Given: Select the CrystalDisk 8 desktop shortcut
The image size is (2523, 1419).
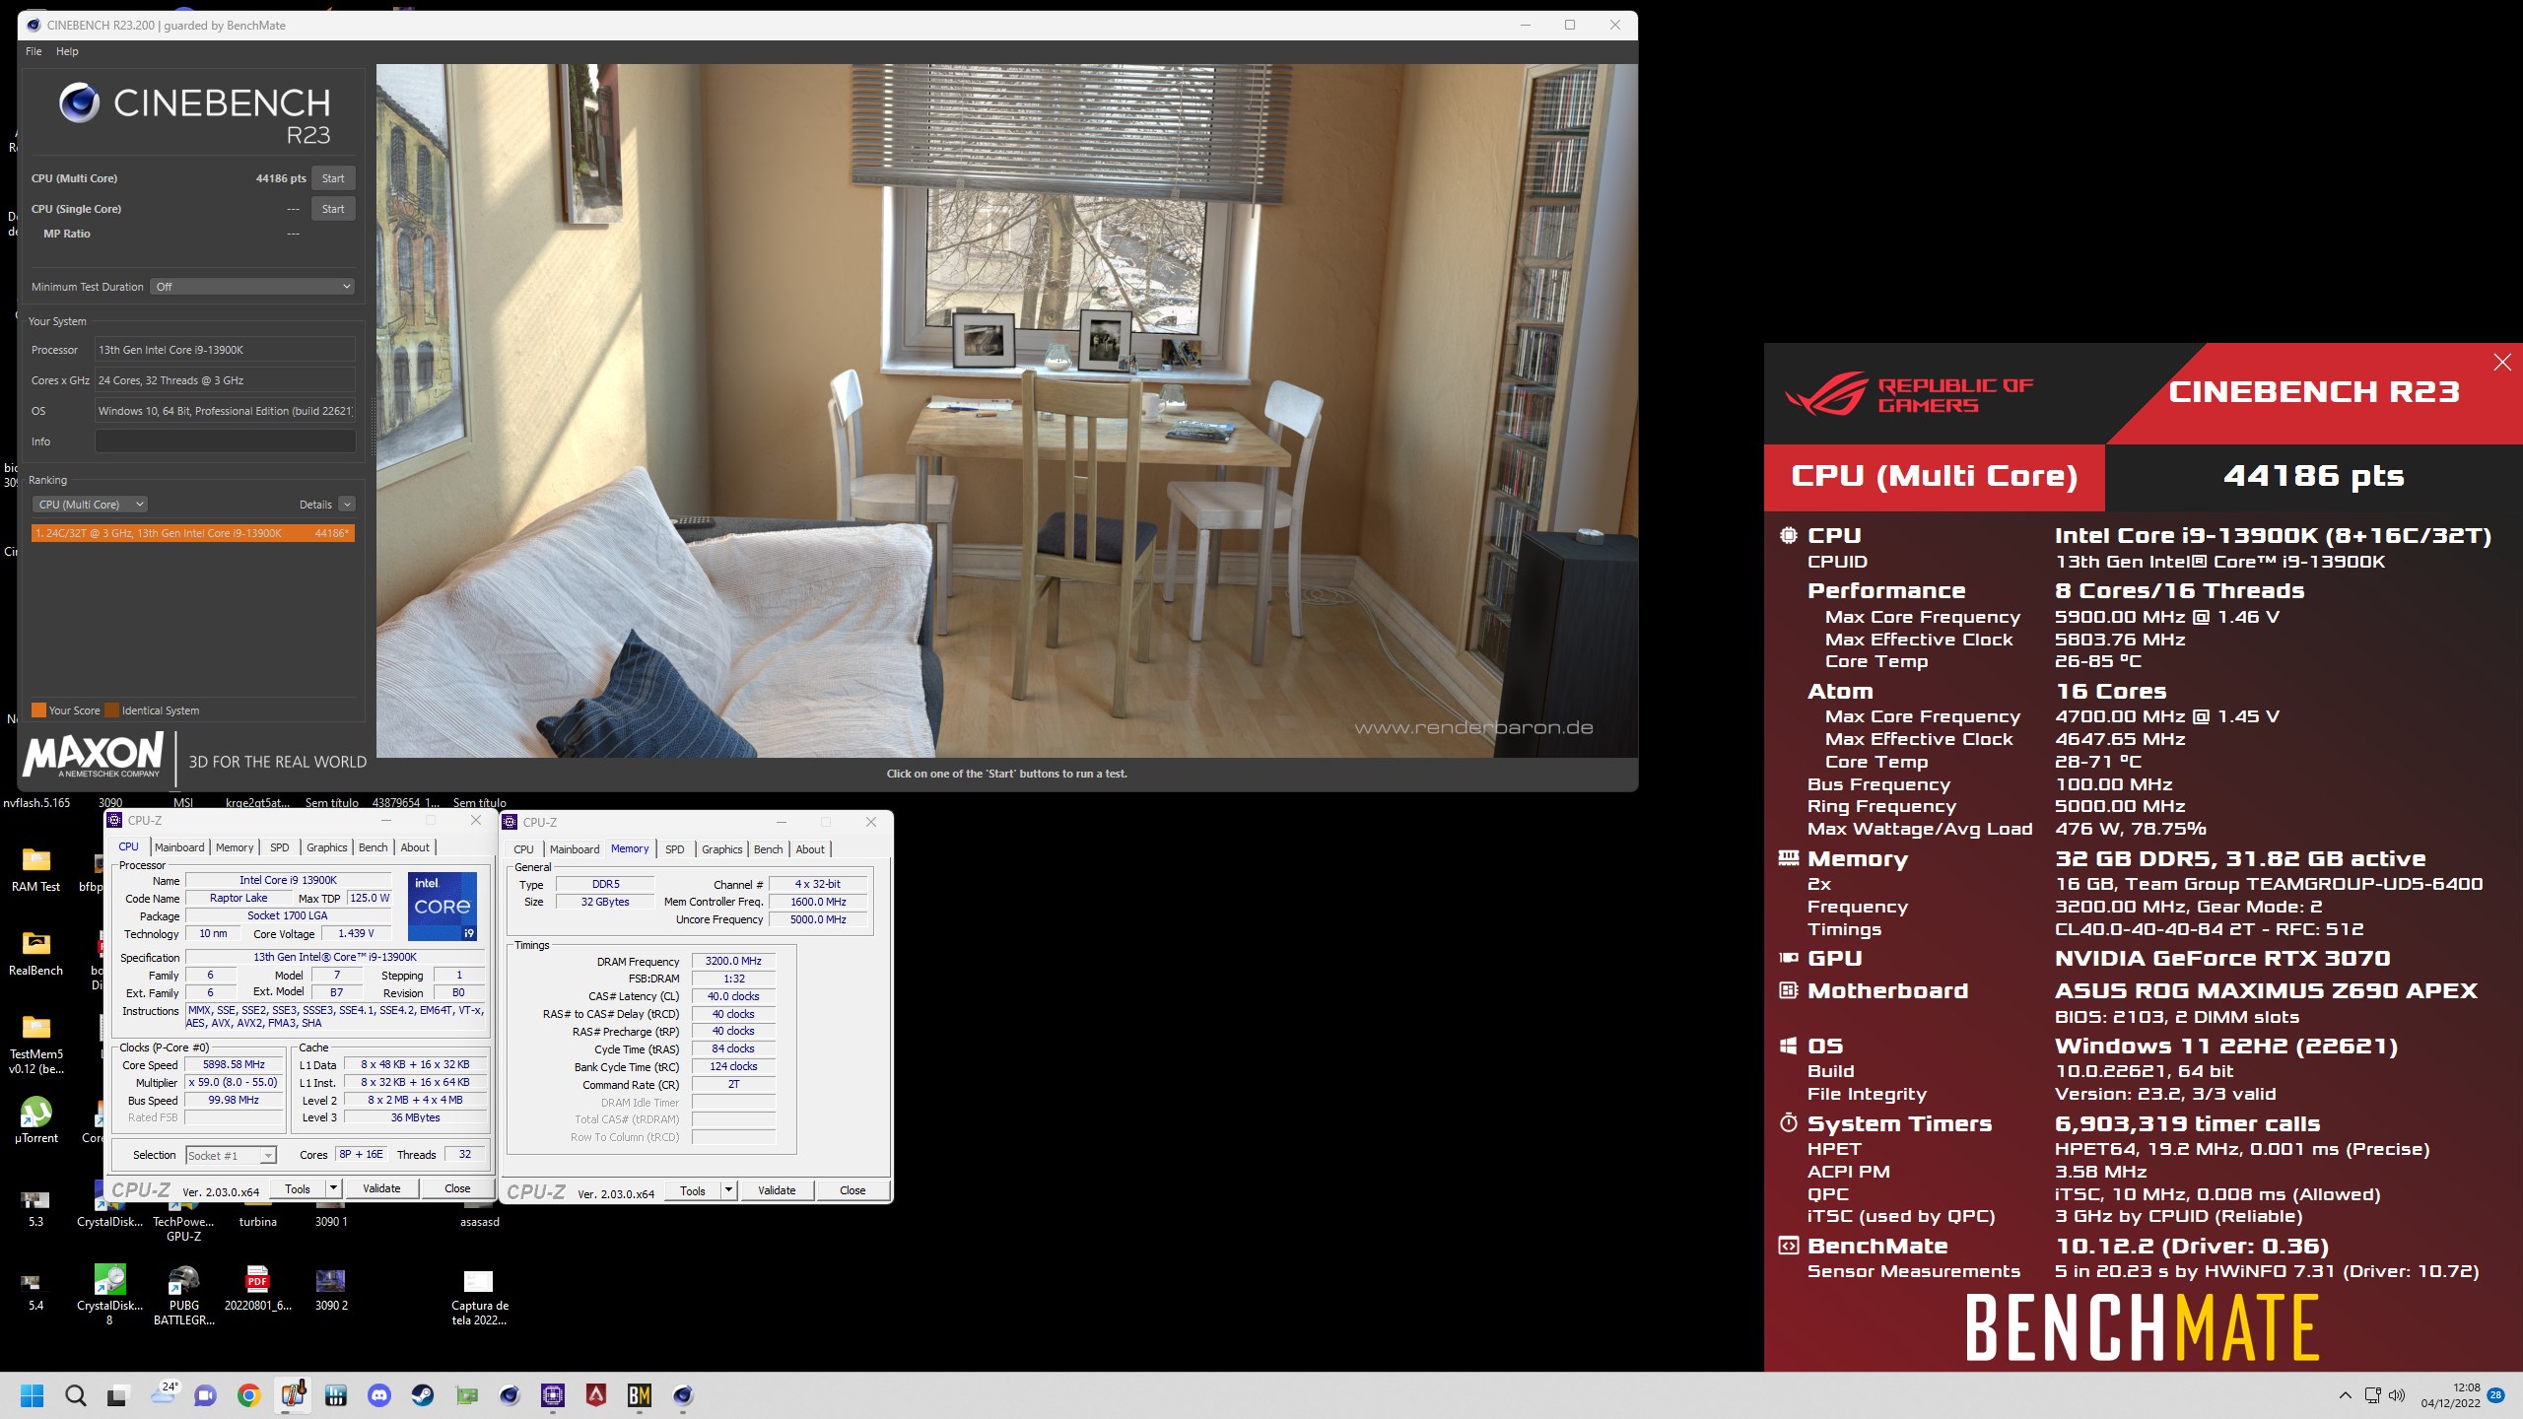Looking at the screenshot, I should click(109, 1295).
